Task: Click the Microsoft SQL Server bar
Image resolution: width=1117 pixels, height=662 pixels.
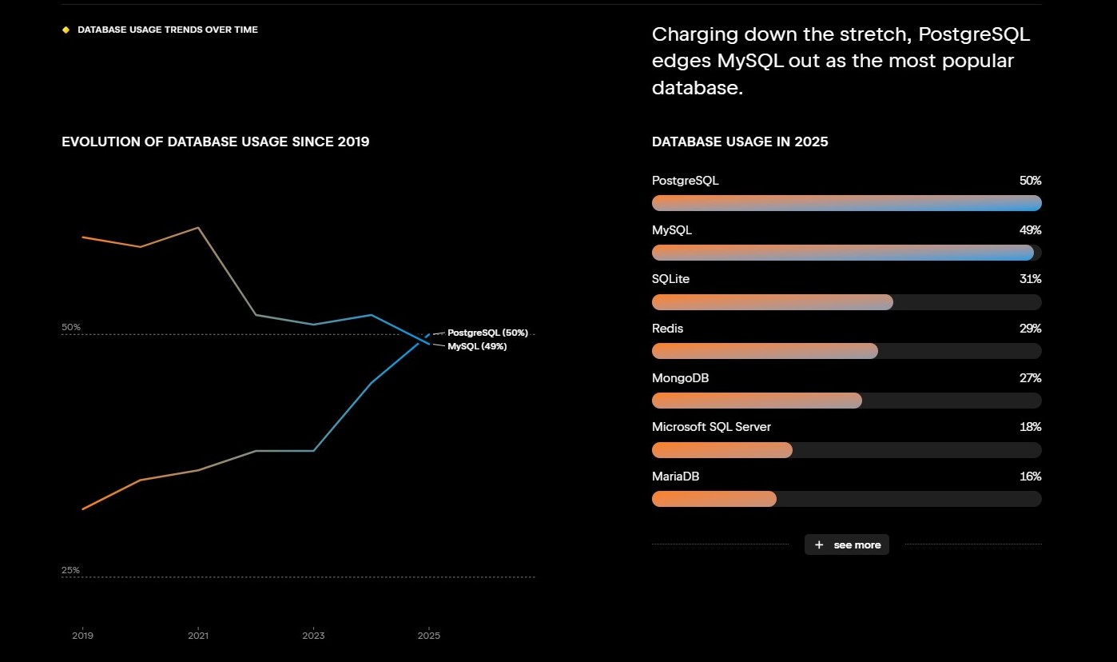Action: (x=846, y=450)
